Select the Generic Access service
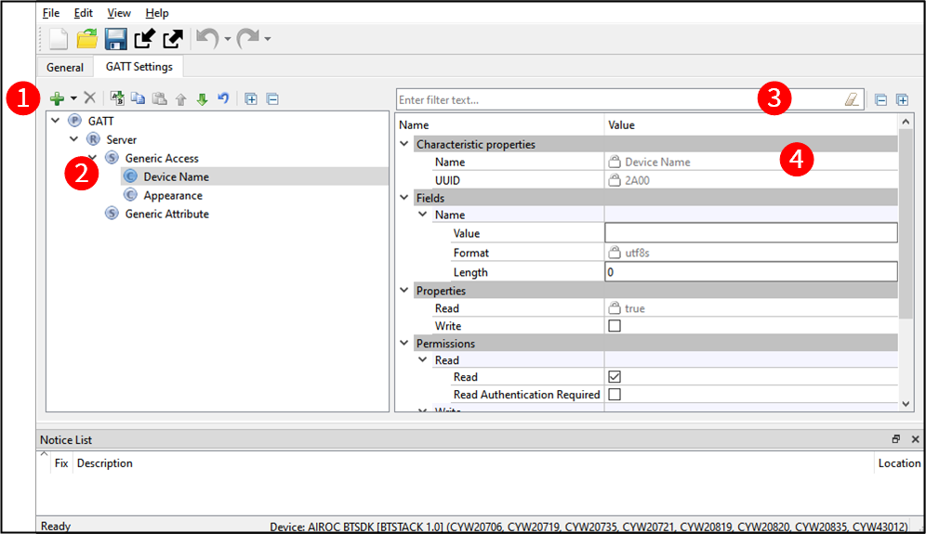Image resolution: width=926 pixels, height=534 pixels. [161, 158]
